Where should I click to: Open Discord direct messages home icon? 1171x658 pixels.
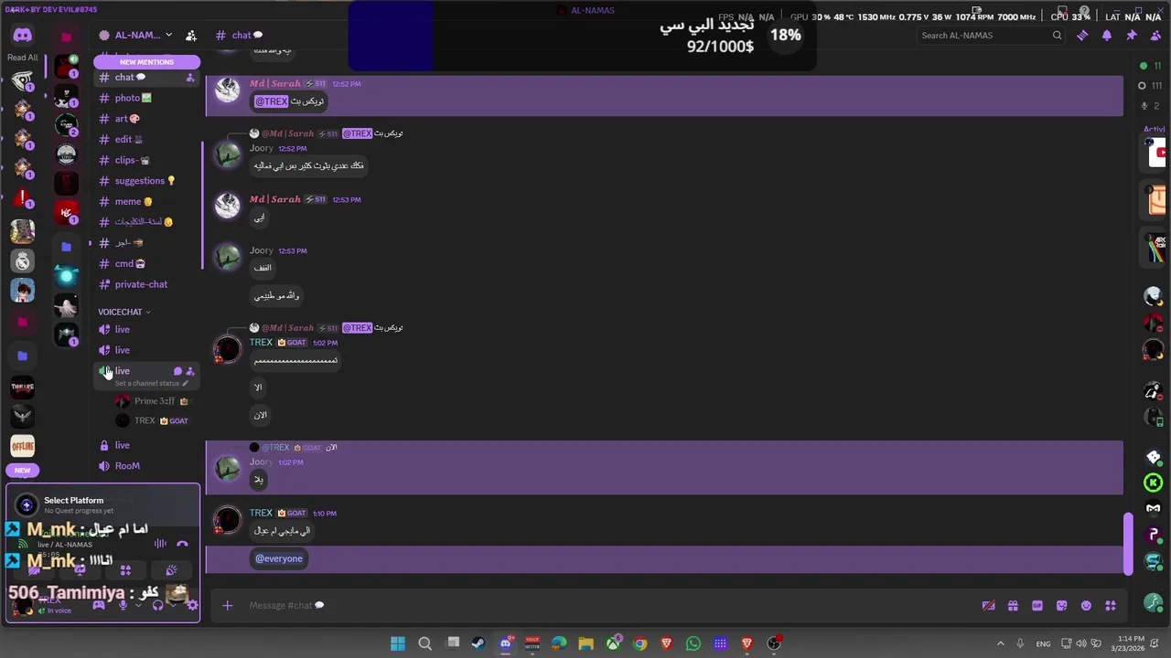(23, 35)
